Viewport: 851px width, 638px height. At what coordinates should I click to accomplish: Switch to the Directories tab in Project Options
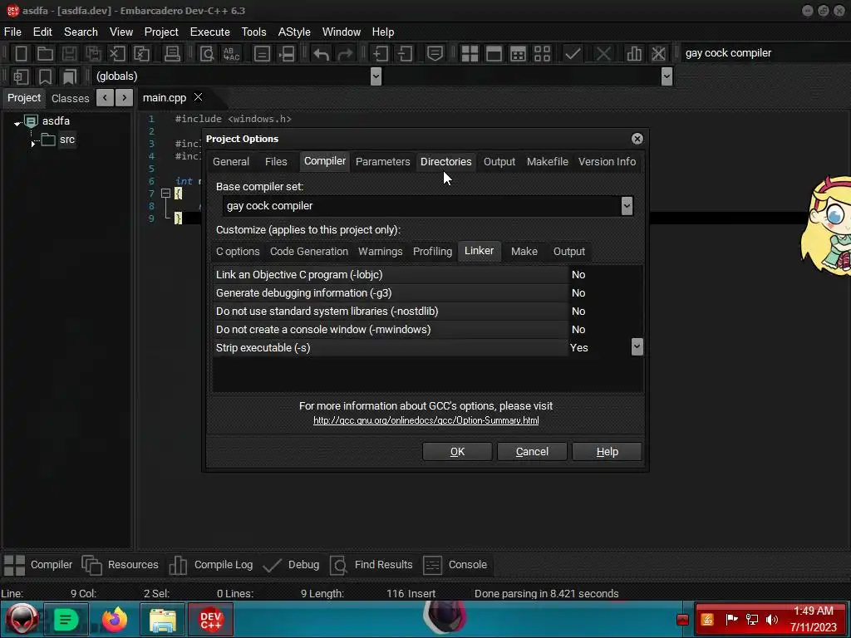(x=445, y=162)
